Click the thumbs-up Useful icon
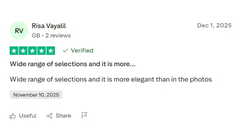 pos(13,116)
